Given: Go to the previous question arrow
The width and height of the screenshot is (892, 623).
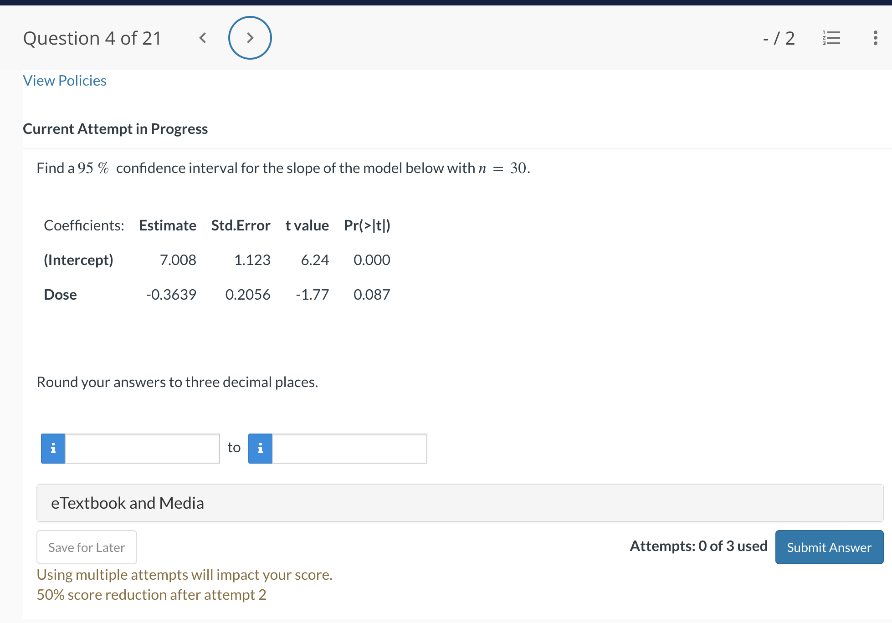Looking at the screenshot, I should (x=203, y=38).
